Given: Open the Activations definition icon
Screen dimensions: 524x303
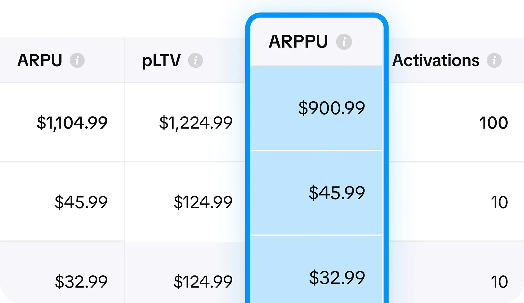Looking at the screenshot, I should (x=495, y=60).
